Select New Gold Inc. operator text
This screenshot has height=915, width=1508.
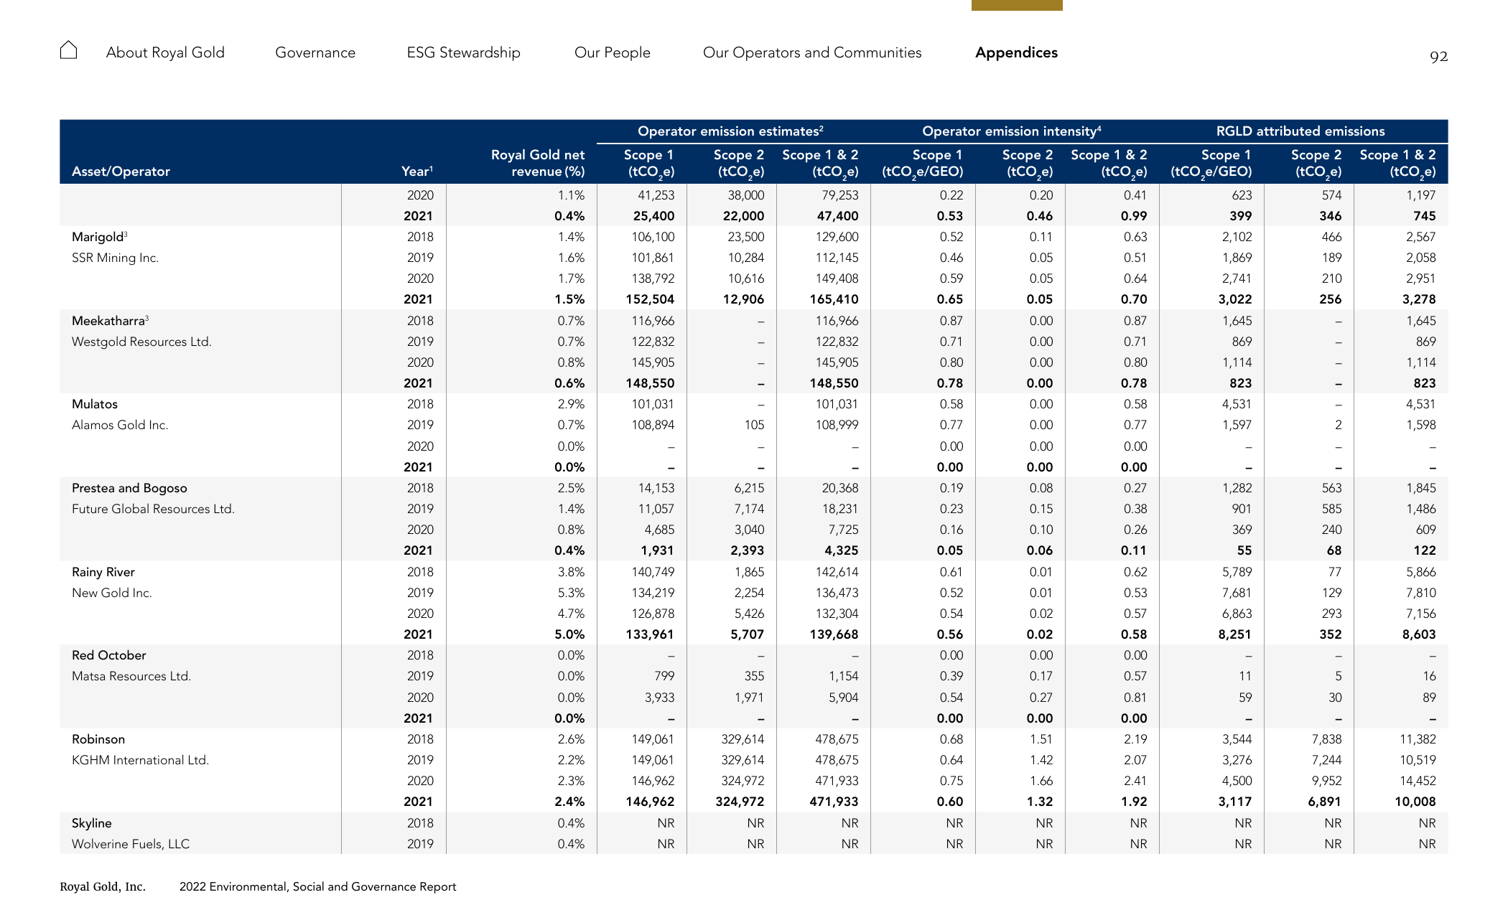112,593
